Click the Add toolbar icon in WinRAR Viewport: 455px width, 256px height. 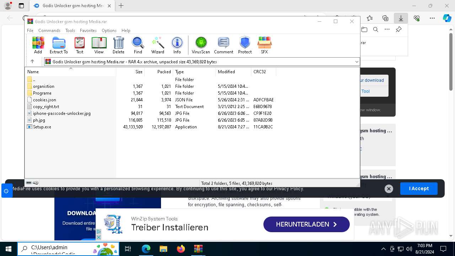pos(38,45)
